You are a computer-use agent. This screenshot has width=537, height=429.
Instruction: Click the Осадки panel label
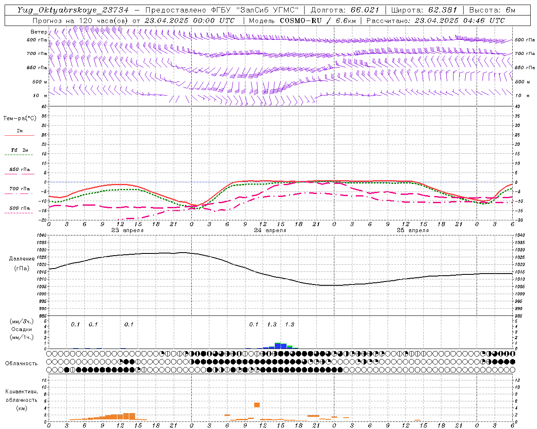21,329
